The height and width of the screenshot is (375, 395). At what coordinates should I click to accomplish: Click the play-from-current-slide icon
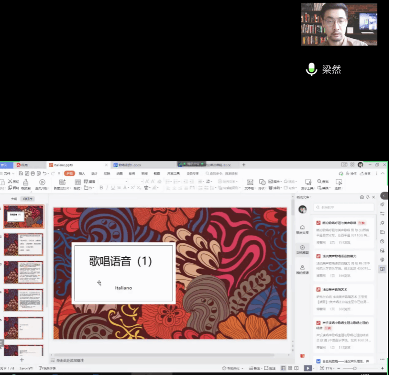coord(42,182)
